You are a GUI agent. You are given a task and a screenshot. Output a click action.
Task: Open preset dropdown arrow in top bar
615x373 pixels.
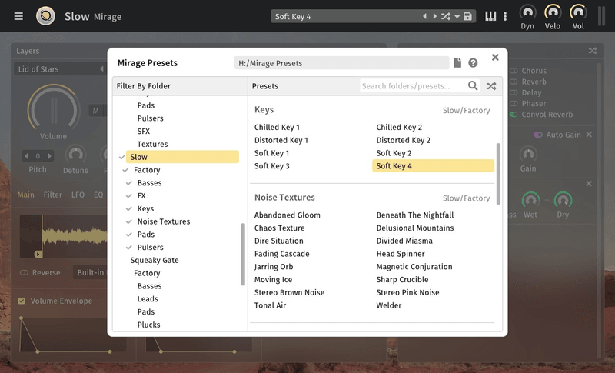click(457, 16)
